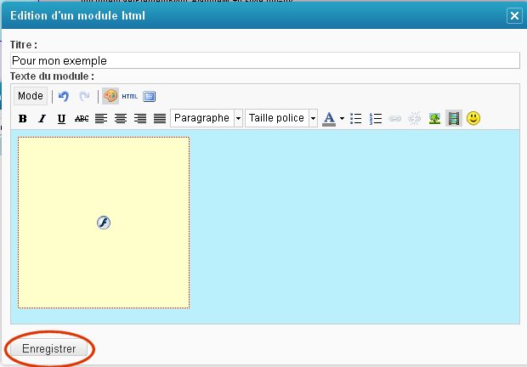527x367 pixels.
Task: Open the Taille police size dropdown
Action: (314, 119)
